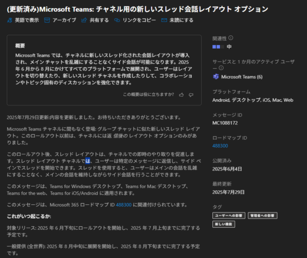Click the 管理者への影響 tag
Image resolution: width=307 pixels, height=258 pixels.
coord(262,216)
